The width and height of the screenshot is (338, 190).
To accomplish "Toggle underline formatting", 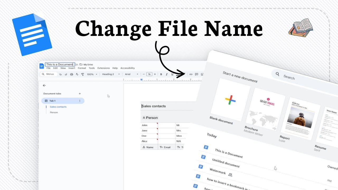I will [172, 74].
